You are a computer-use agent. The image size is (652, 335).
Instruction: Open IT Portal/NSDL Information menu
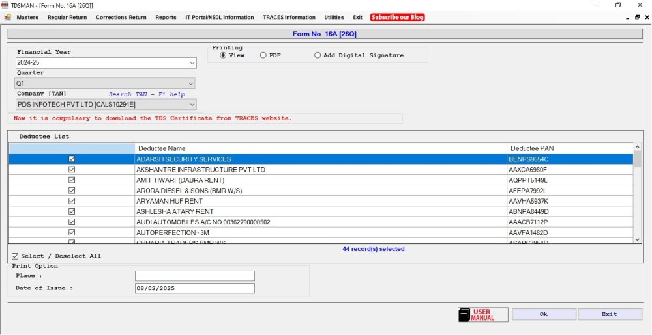click(220, 18)
